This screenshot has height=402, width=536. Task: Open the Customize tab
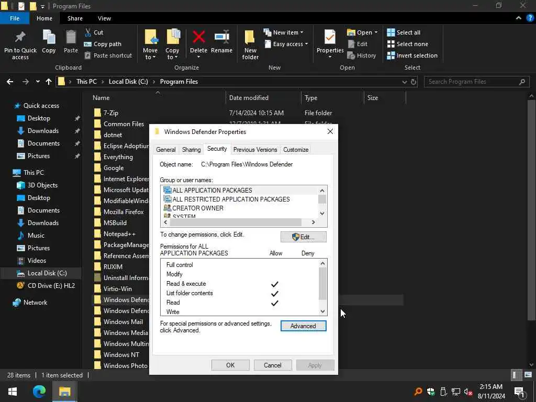[x=296, y=150]
